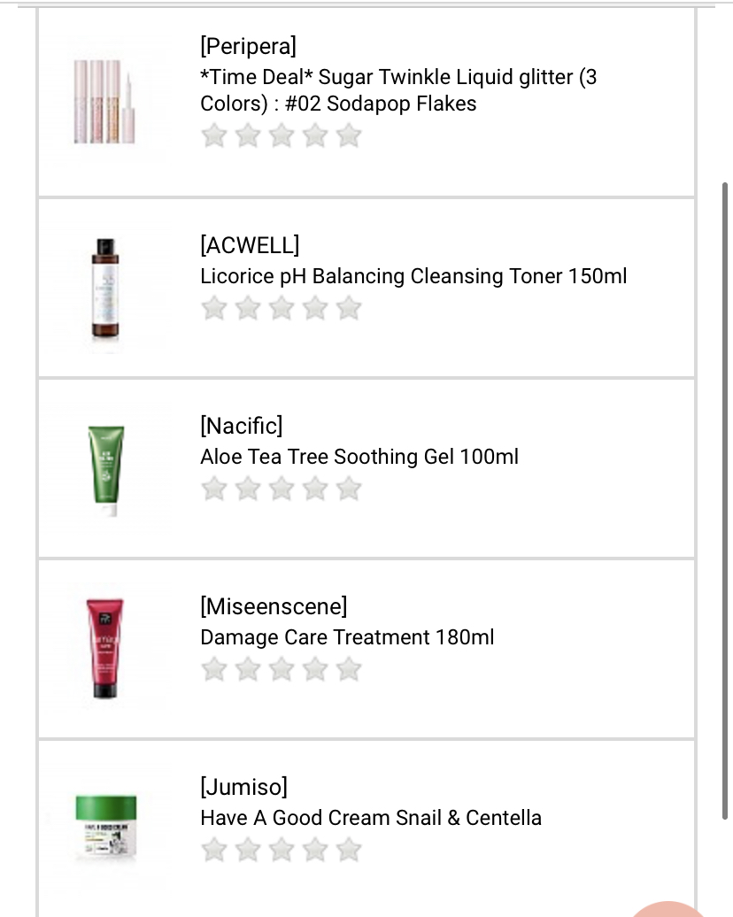Image resolution: width=733 pixels, height=917 pixels.
Task: Rate Peripera Sugar Twinkle glitter five stars
Action: [350, 135]
